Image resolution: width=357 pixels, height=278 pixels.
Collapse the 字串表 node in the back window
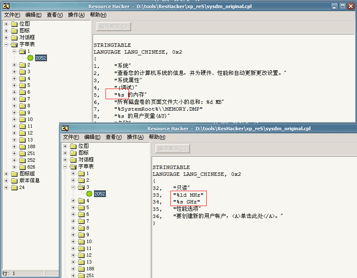pyautogui.click(x=6, y=44)
